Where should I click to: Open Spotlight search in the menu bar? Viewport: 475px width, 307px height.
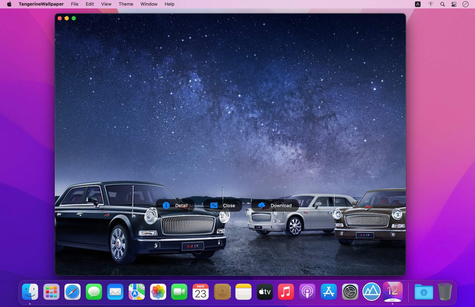click(442, 4)
